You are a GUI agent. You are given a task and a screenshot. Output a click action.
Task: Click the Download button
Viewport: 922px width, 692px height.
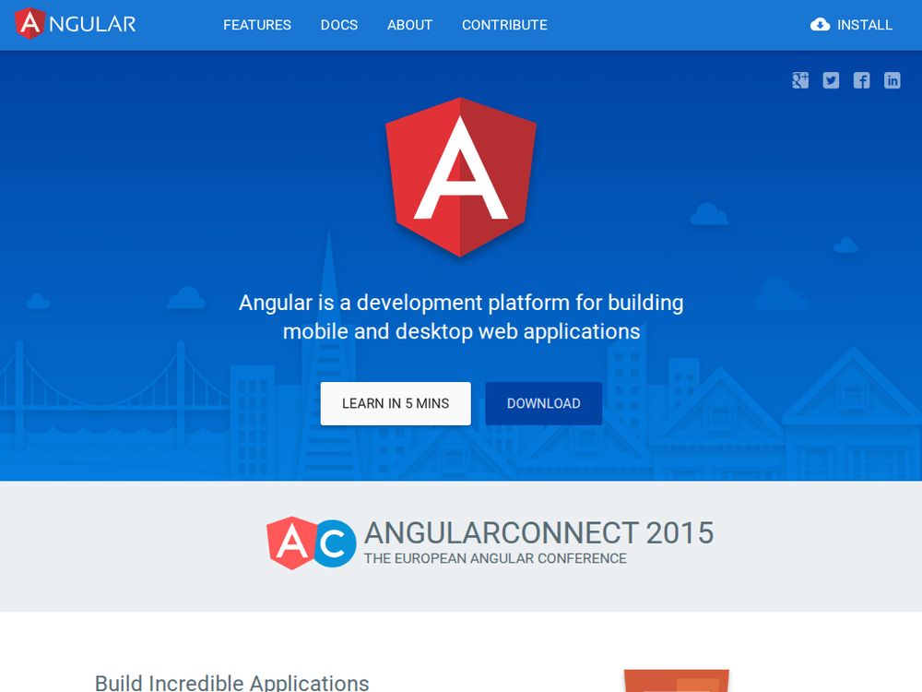(543, 404)
